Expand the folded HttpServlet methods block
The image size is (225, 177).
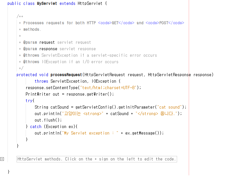(2, 159)
